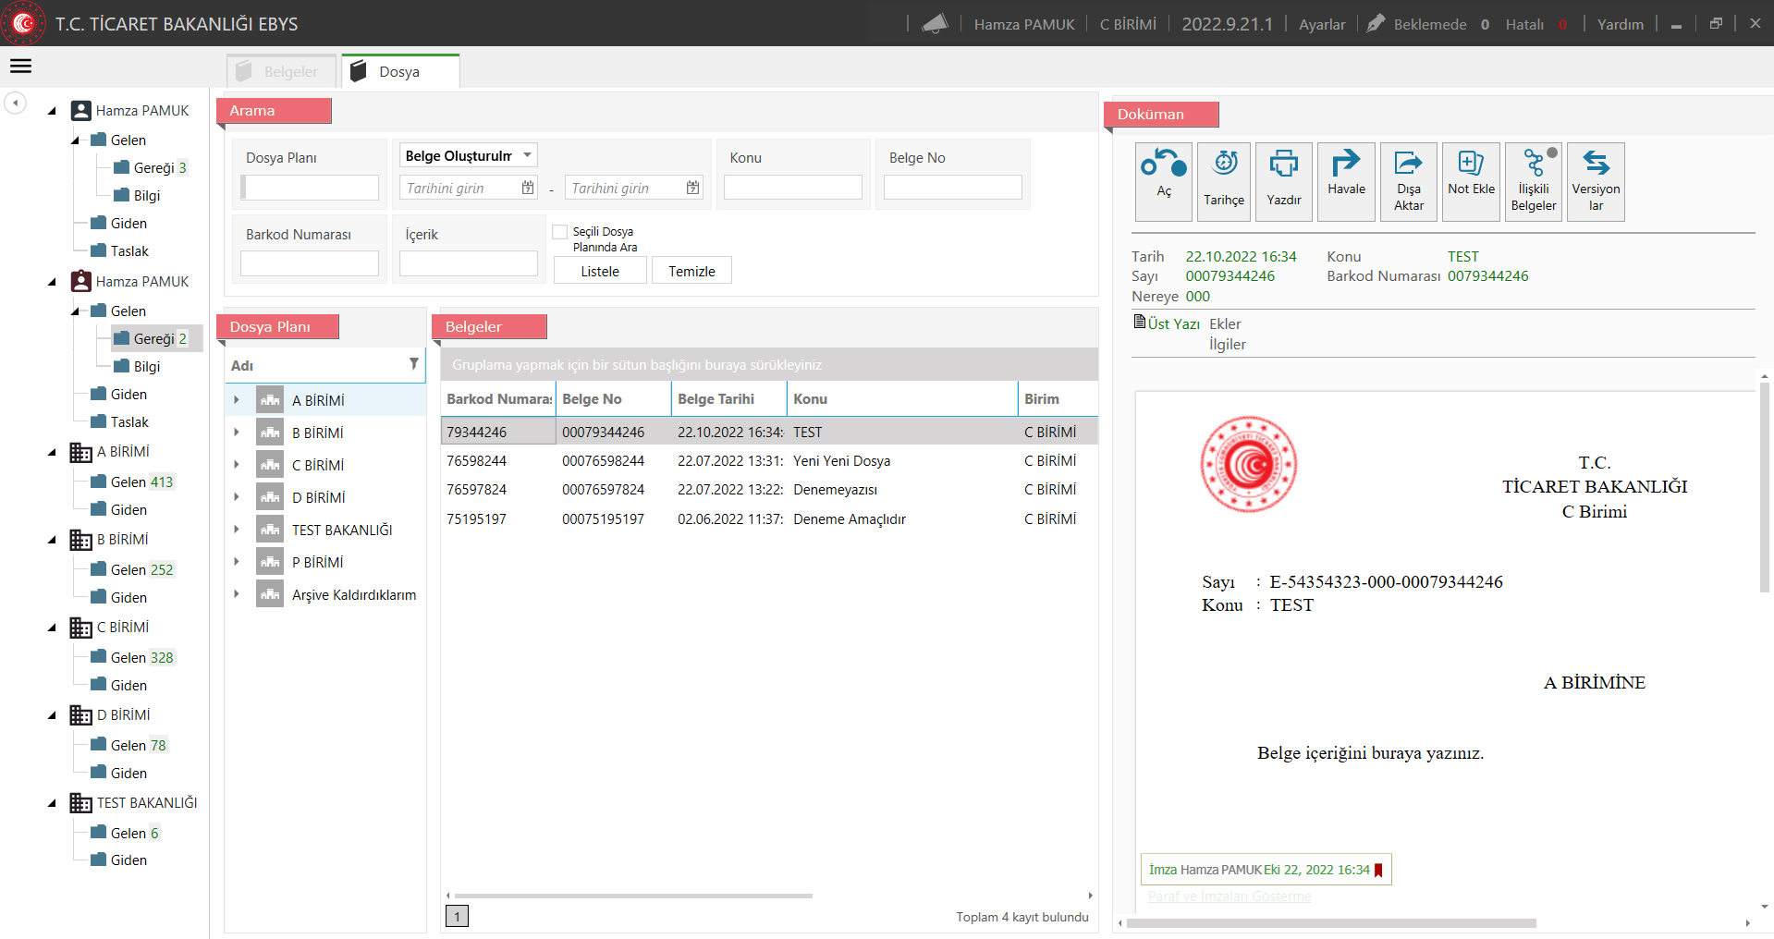Click the document preview vertical scrollbar
This screenshot has width=1774, height=939.
[x=1764, y=487]
